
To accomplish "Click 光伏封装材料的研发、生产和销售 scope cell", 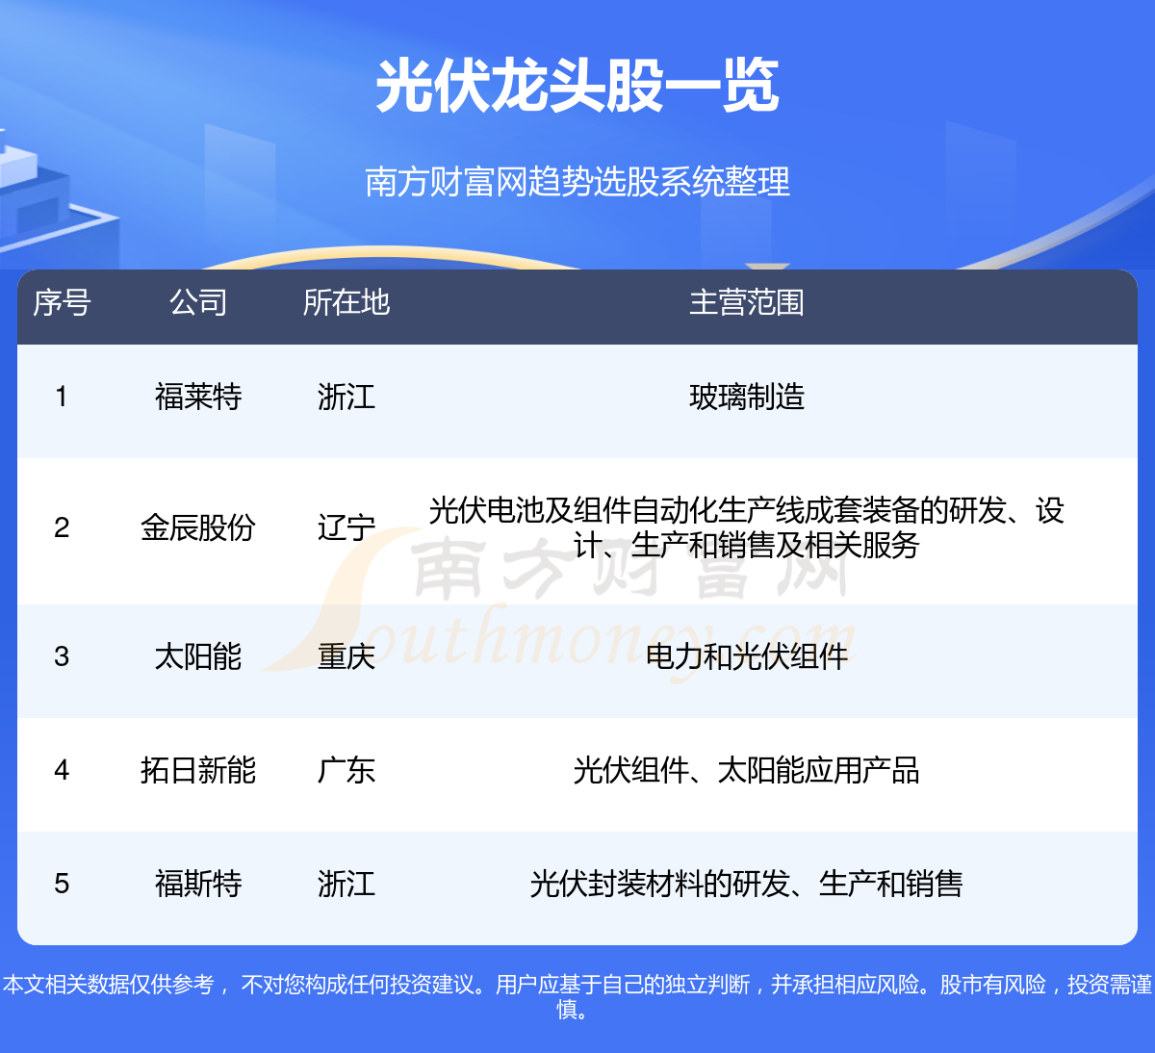I will (747, 884).
